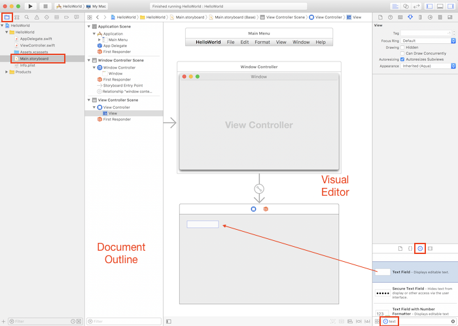Viewport: 458px width, 326px height.
Task: Click the Help menu in Main Menu
Action: pos(321,42)
